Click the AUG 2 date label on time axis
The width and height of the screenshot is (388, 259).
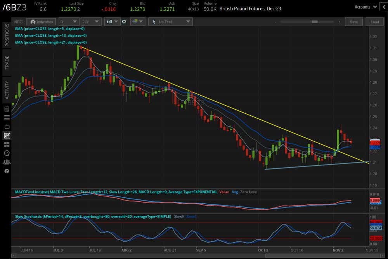tap(126, 250)
